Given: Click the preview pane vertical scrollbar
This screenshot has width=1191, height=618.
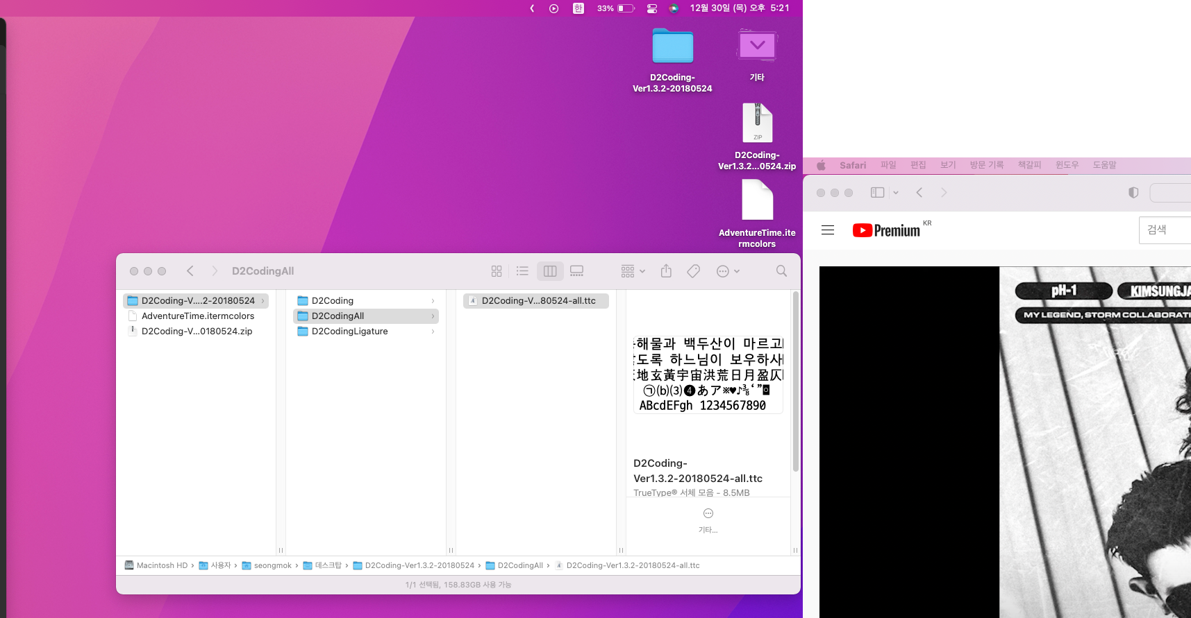Looking at the screenshot, I should point(795,381).
